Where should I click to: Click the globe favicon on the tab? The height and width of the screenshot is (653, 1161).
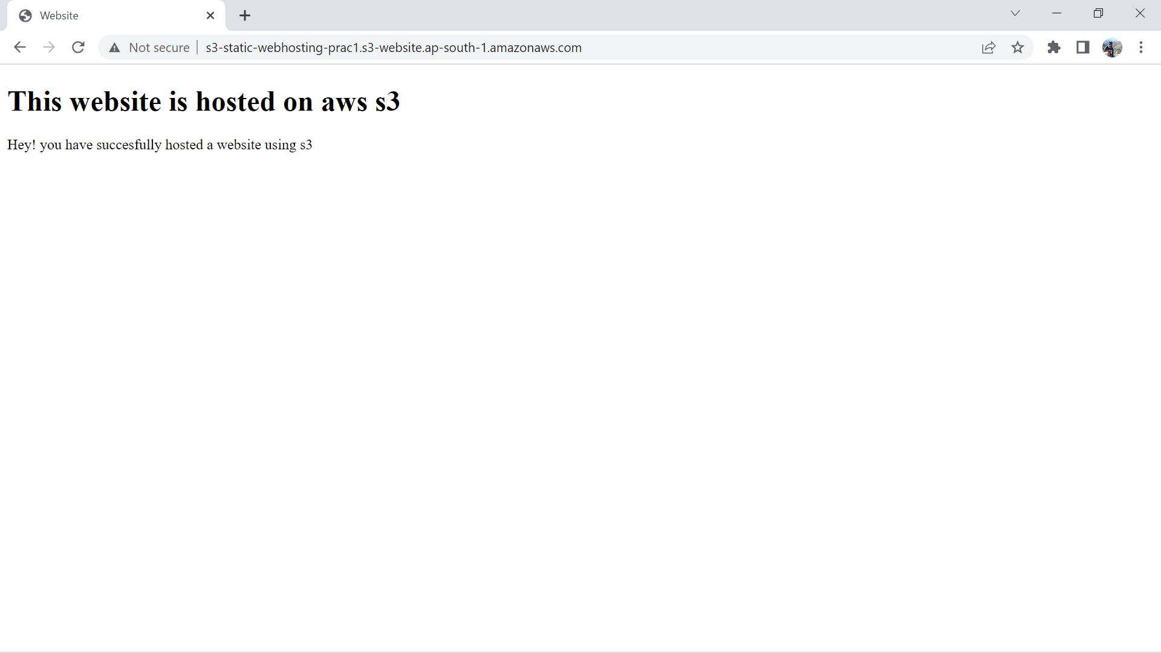tap(25, 15)
